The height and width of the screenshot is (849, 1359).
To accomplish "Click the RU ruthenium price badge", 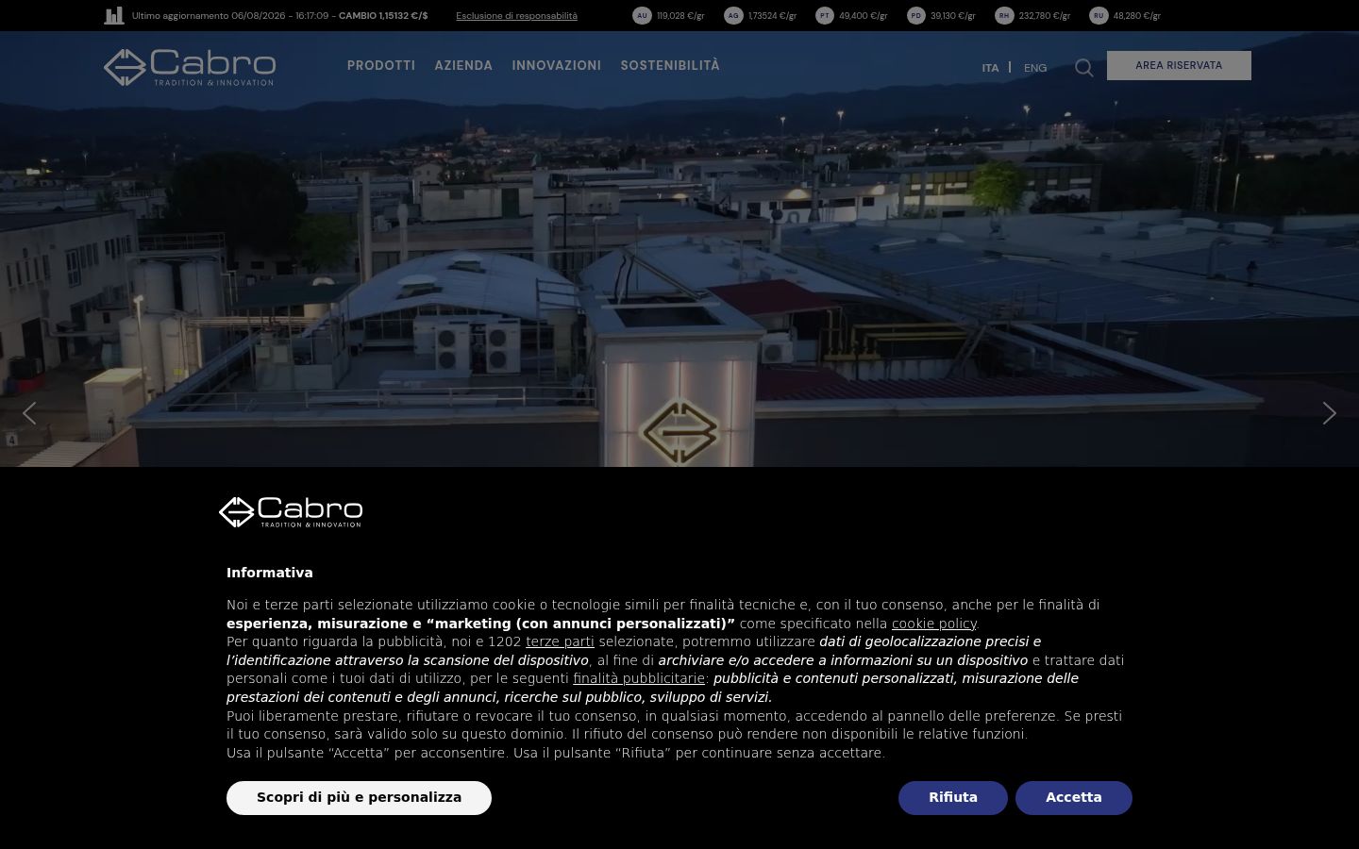I will click(x=1099, y=16).
